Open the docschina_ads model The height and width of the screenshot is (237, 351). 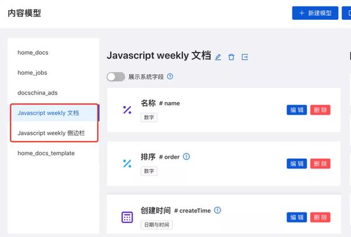pyautogui.click(x=37, y=93)
